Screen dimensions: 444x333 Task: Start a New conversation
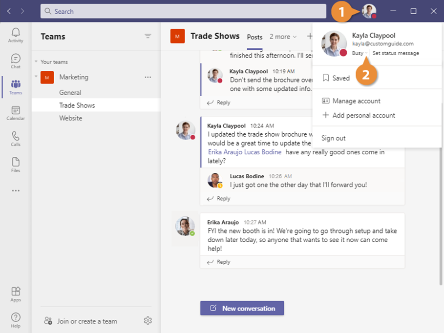242,308
